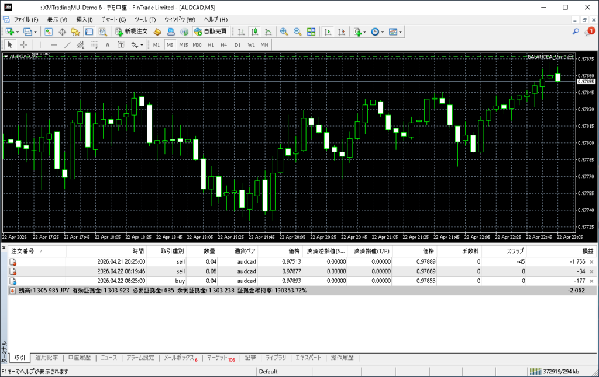Screen dimensions: 599x377
Task: Select the horizontal line drawing tool
Action: coord(54,44)
